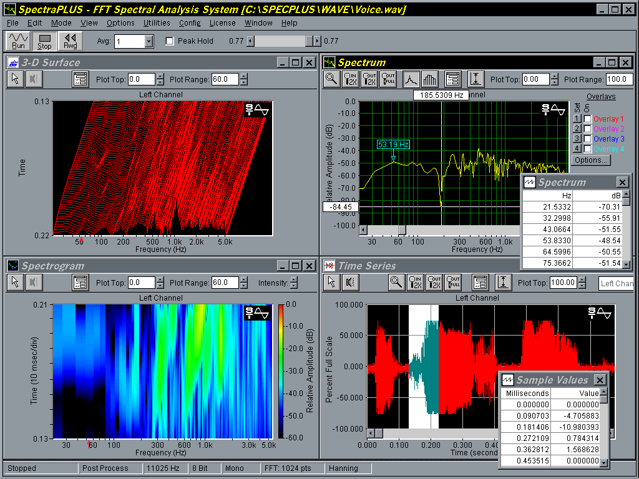Click the speaker icon in 3-D Surface toolbar
The height and width of the screenshot is (479, 639).
[x=34, y=79]
